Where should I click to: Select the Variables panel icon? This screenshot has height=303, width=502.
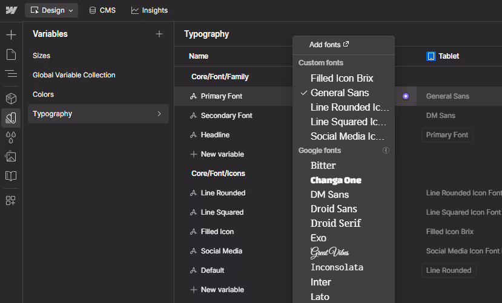point(12,118)
